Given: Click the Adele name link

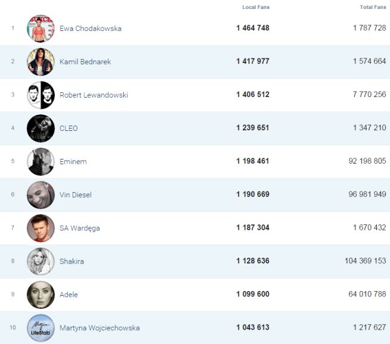Looking at the screenshot, I should pyautogui.click(x=68, y=295).
